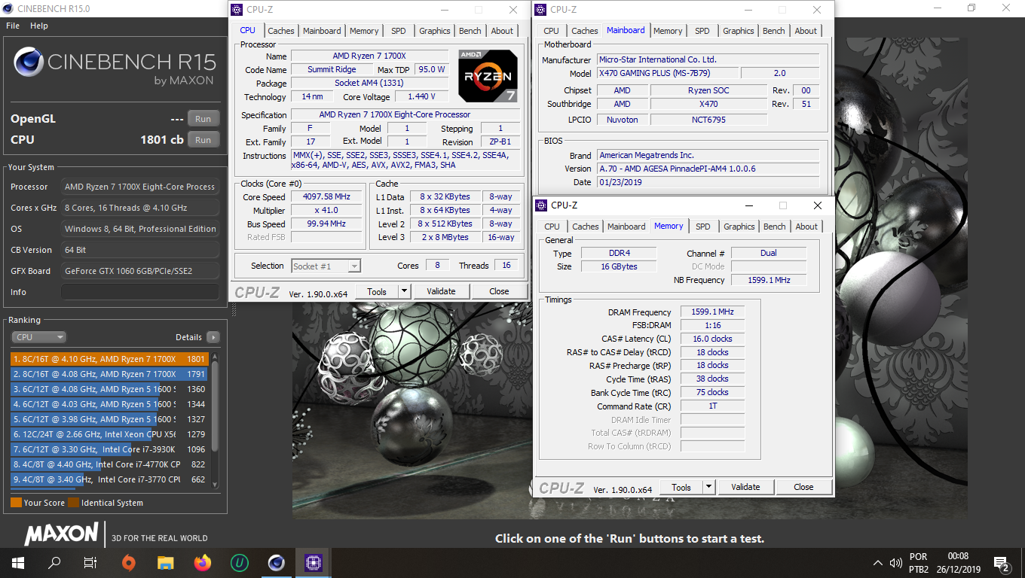Open Graphics tab in first CPU-Z window

[435, 31]
